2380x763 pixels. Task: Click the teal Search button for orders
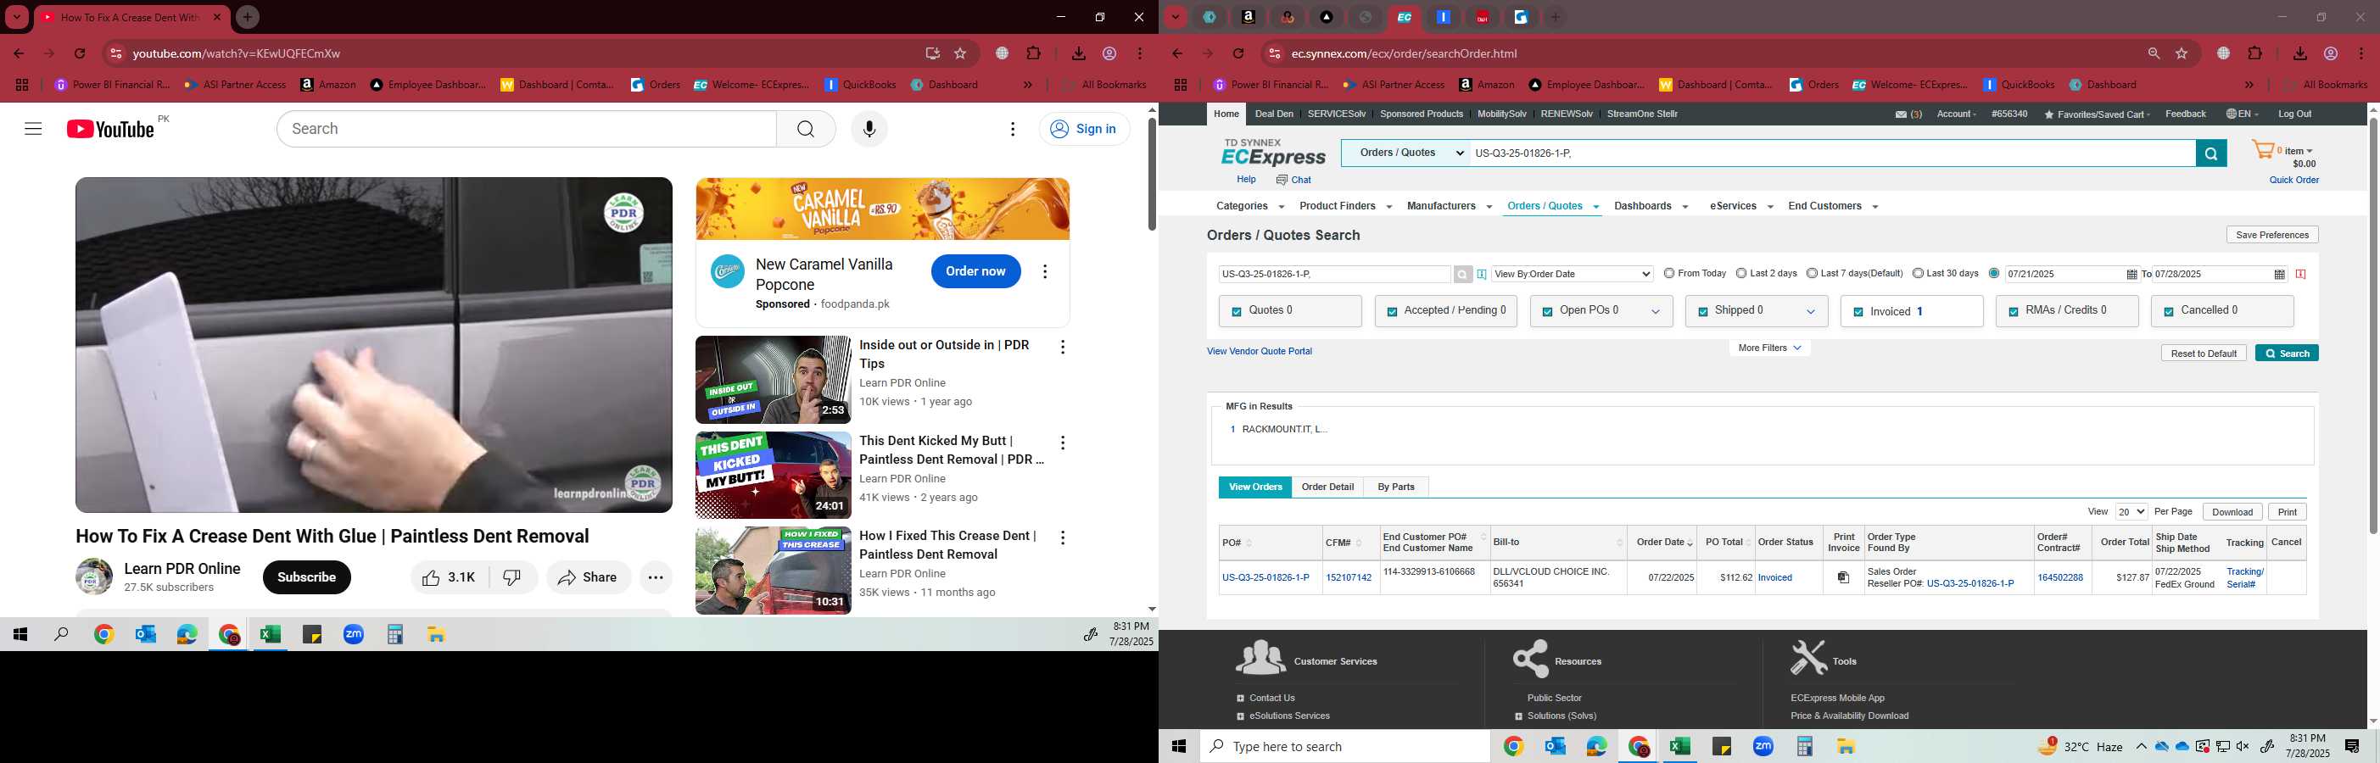[2286, 354]
